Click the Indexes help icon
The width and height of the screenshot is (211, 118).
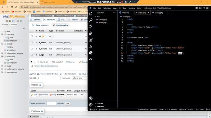(x=40, y=85)
